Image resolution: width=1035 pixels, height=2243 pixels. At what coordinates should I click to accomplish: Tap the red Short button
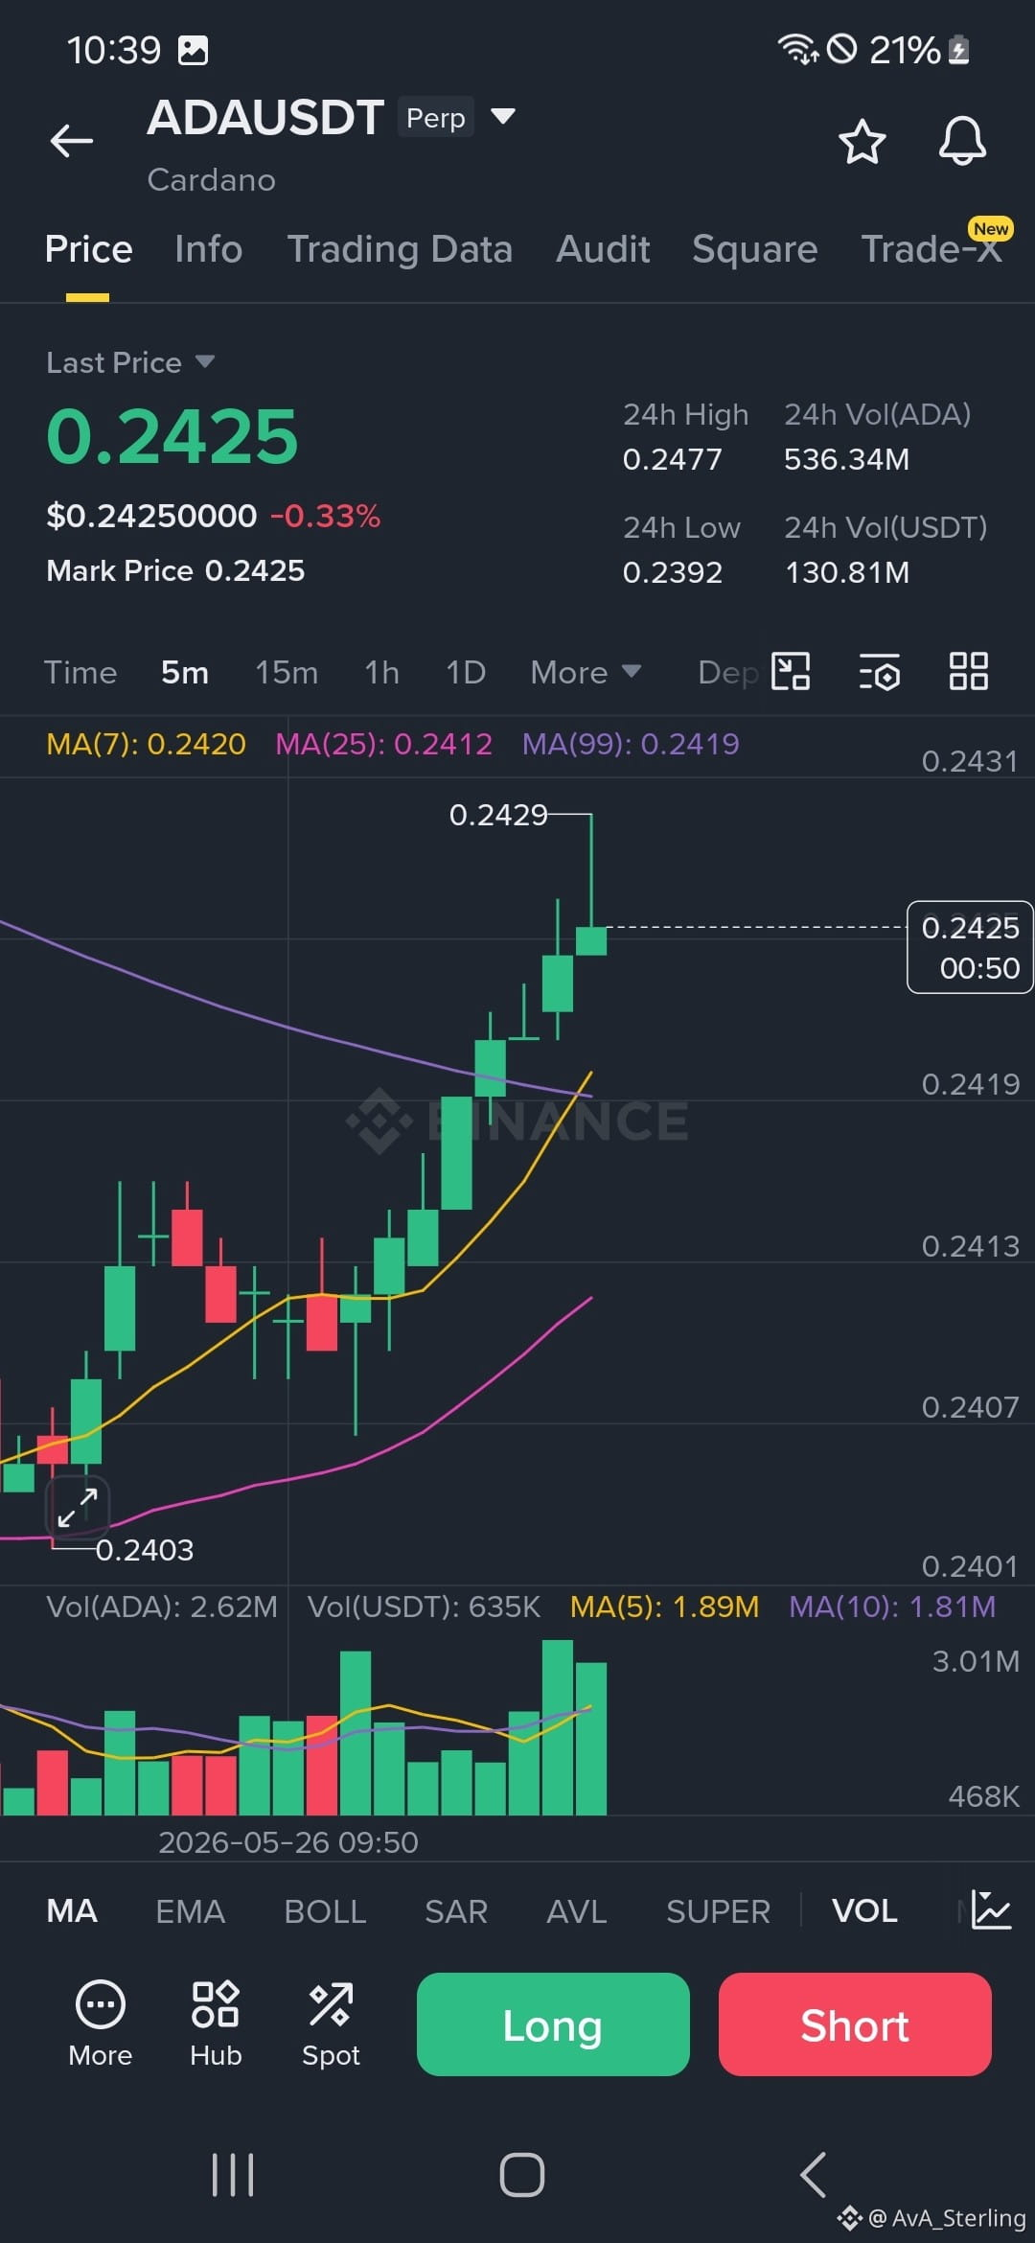855,2024
